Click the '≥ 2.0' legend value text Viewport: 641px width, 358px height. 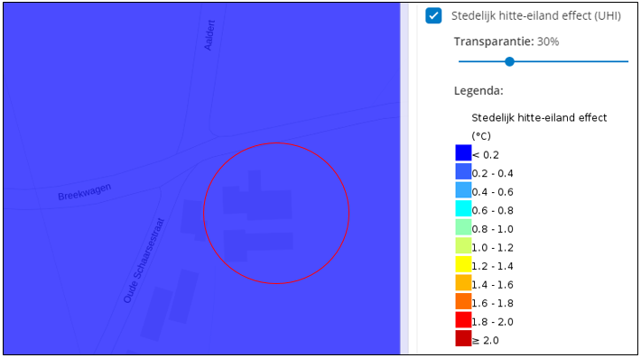point(486,341)
